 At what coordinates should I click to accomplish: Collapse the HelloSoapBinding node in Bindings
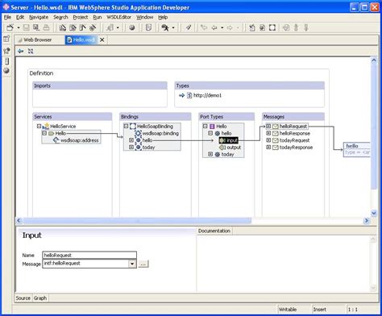tap(126, 126)
